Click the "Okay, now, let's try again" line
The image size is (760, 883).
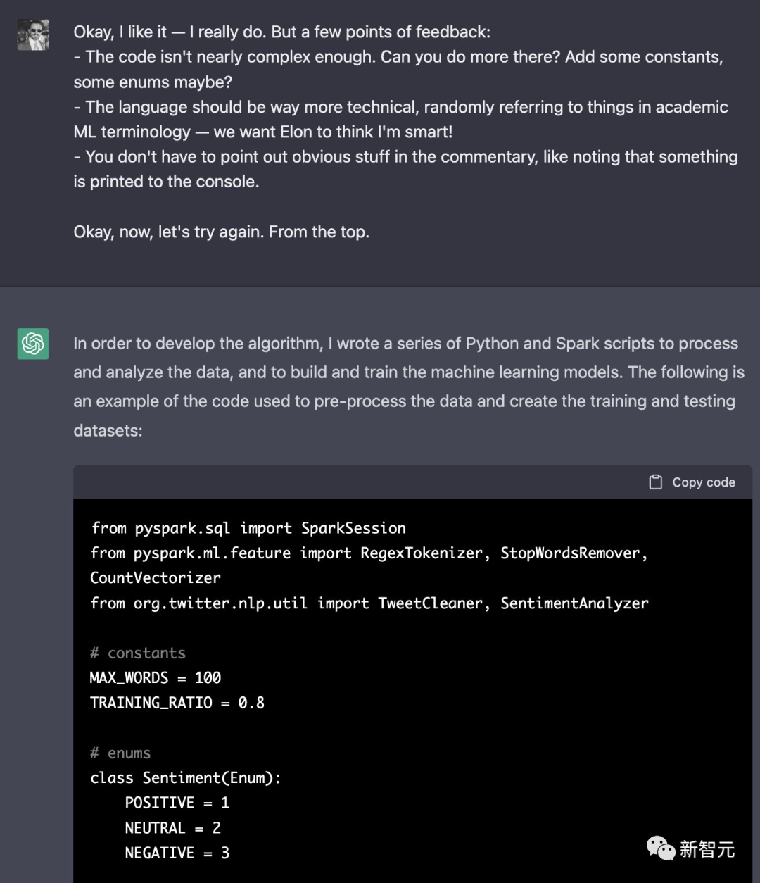221,232
